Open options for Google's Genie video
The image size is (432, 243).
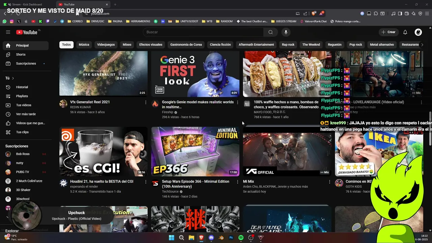click(x=238, y=102)
